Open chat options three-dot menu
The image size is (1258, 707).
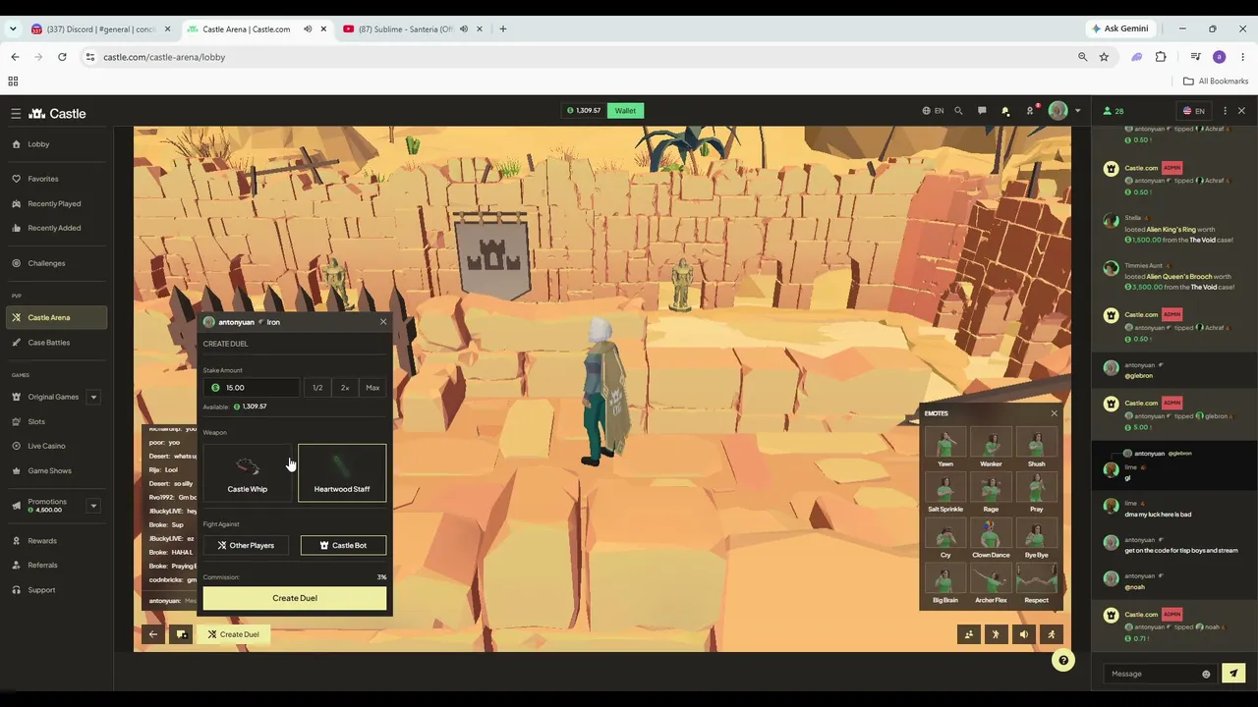click(1225, 111)
